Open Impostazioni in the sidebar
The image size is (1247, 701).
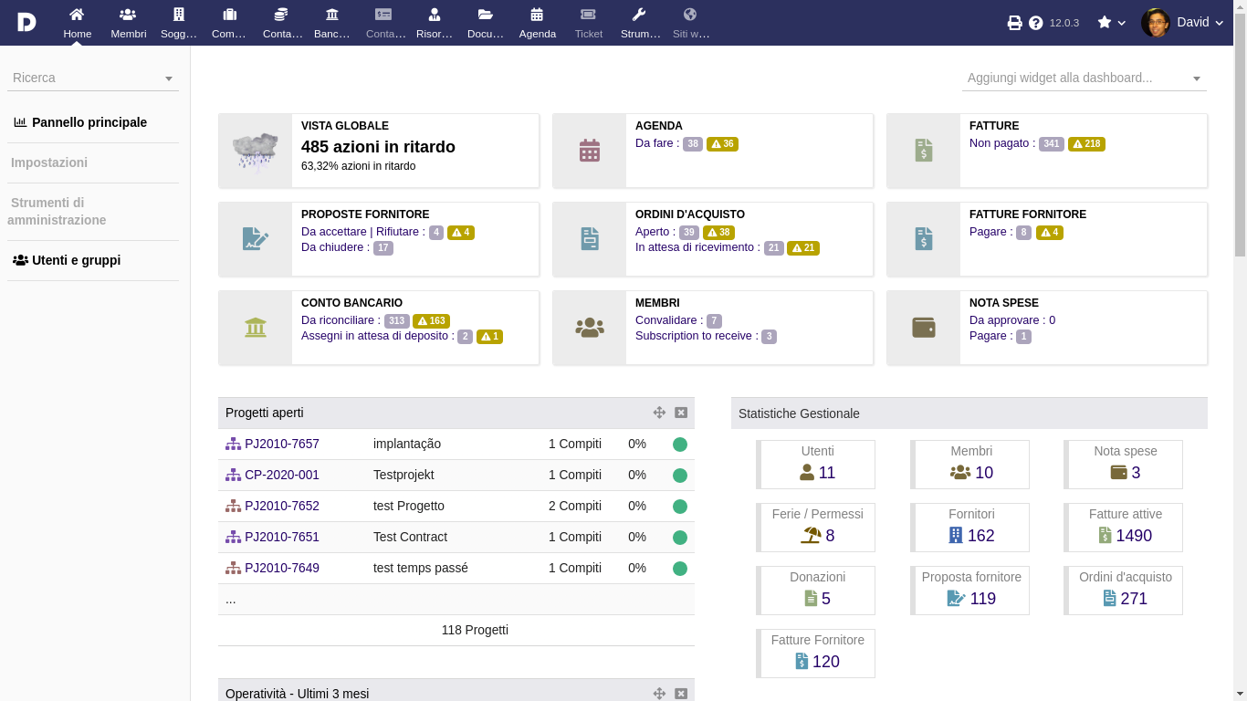(x=49, y=162)
